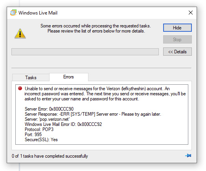Select the red error bullet icon
The width and height of the screenshot is (206, 171).
pos(20,88)
